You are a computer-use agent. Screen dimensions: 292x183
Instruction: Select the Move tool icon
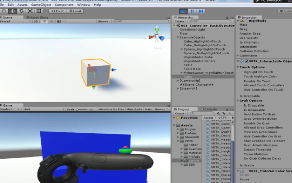pos(12,11)
